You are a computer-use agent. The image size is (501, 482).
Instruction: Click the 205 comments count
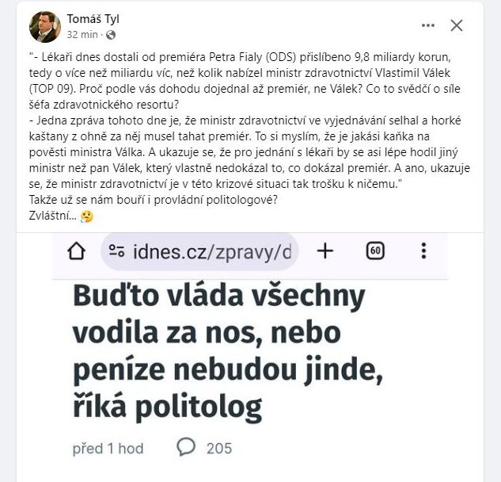click(219, 449)
